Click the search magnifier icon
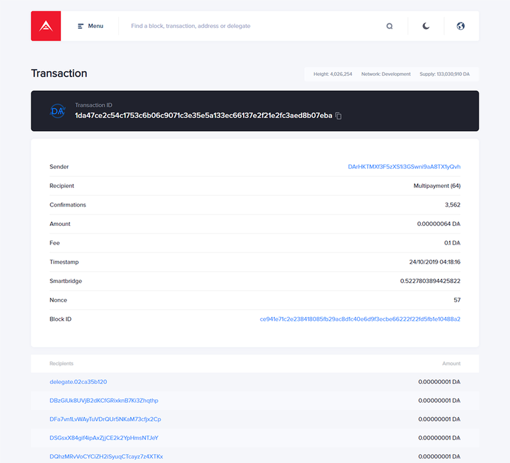 tap(390, 26)
